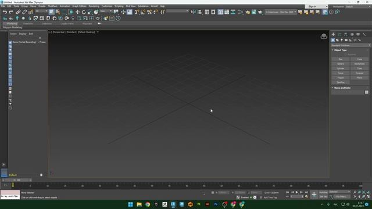
Task: Open the Material Editor icon
Action: pos(241,12)
